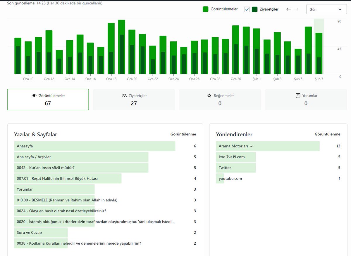Click the Oca 22 chart bar
Screen dimensions: 351x256
[x=153, y=60]
